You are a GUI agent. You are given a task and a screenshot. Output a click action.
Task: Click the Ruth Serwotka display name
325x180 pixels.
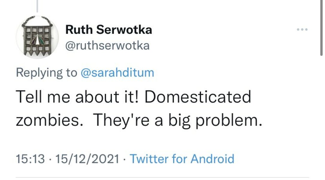tap(109, 30)
